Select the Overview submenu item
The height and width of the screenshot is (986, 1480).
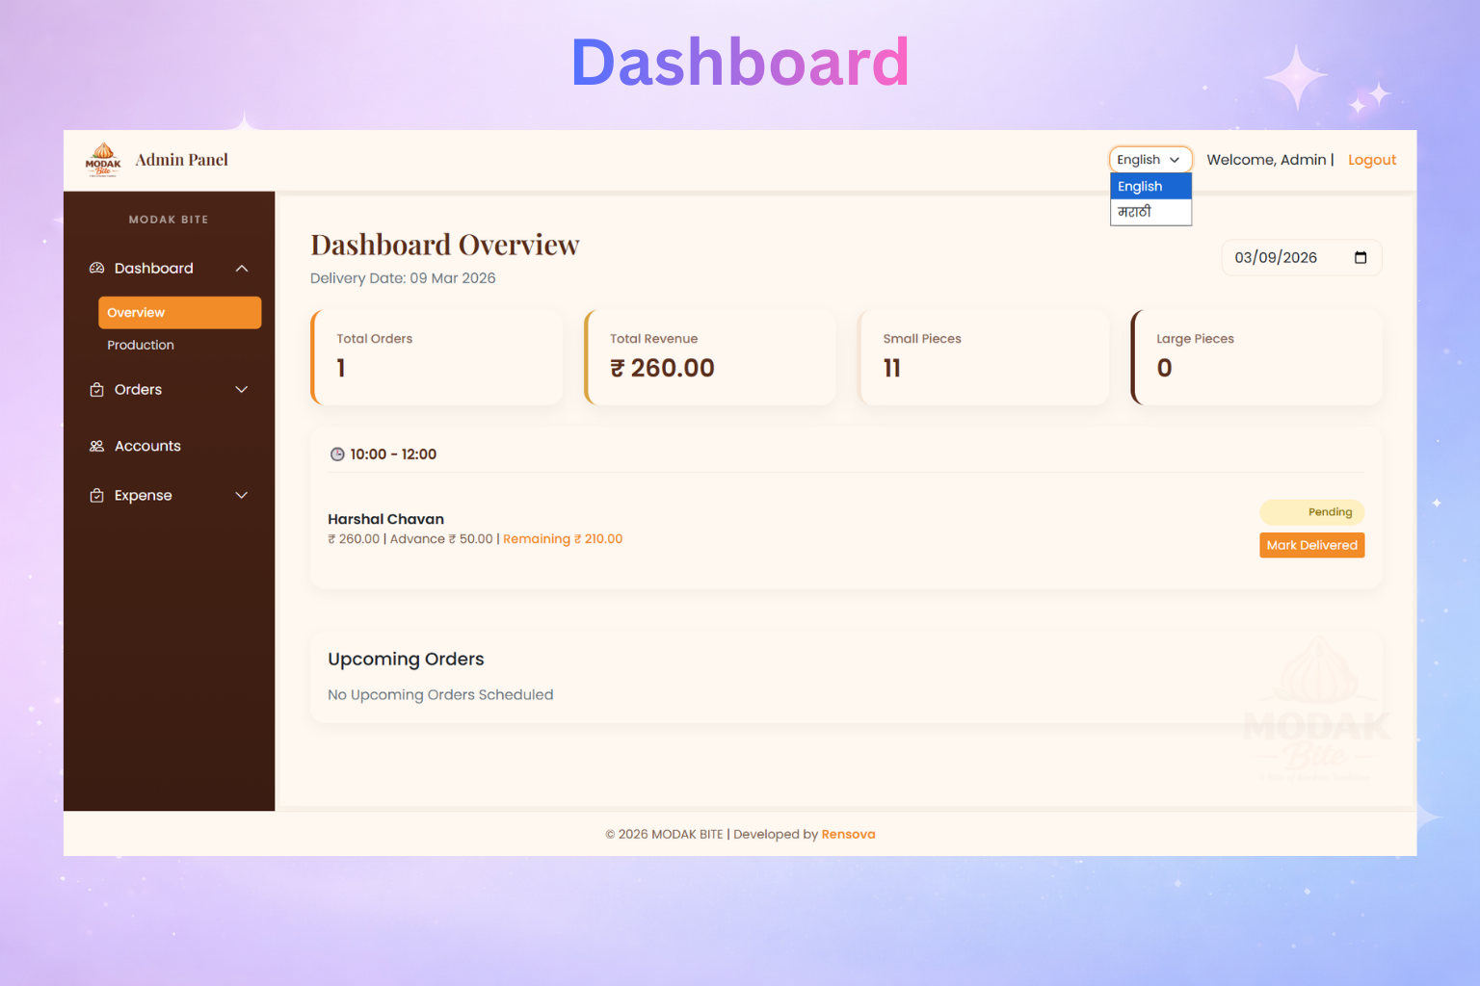pyautogui.click(x=179, y=313)
